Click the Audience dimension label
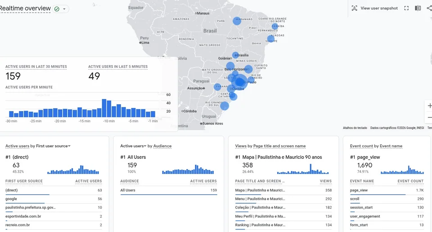 pyautogui.click(x=162, y=146)
